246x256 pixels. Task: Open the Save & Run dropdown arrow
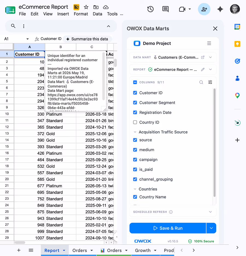pyautogui.click(x=211, y=228)
